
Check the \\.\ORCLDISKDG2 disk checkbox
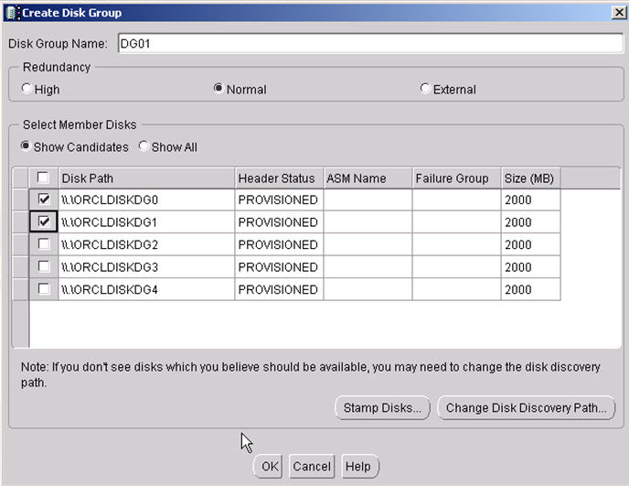(44, 244)
